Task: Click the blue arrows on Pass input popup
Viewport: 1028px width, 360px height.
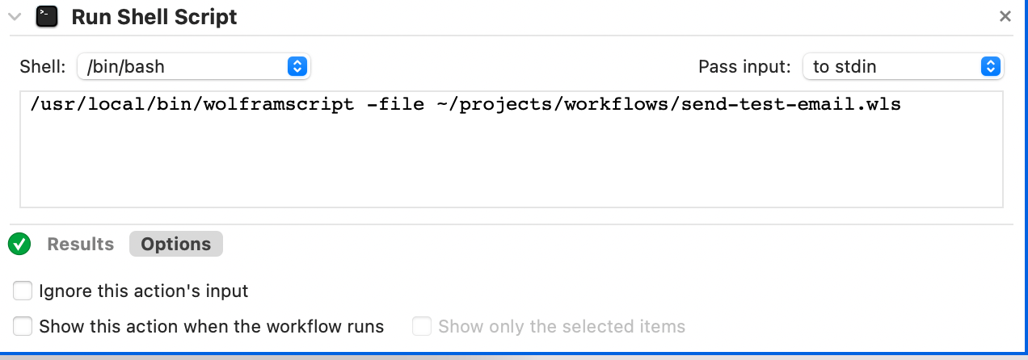Action: (x=989, y=66)
